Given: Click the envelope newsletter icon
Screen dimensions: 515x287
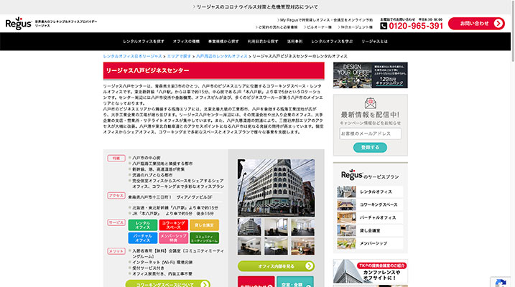Looking at the screenshot, I should [370, 103].
